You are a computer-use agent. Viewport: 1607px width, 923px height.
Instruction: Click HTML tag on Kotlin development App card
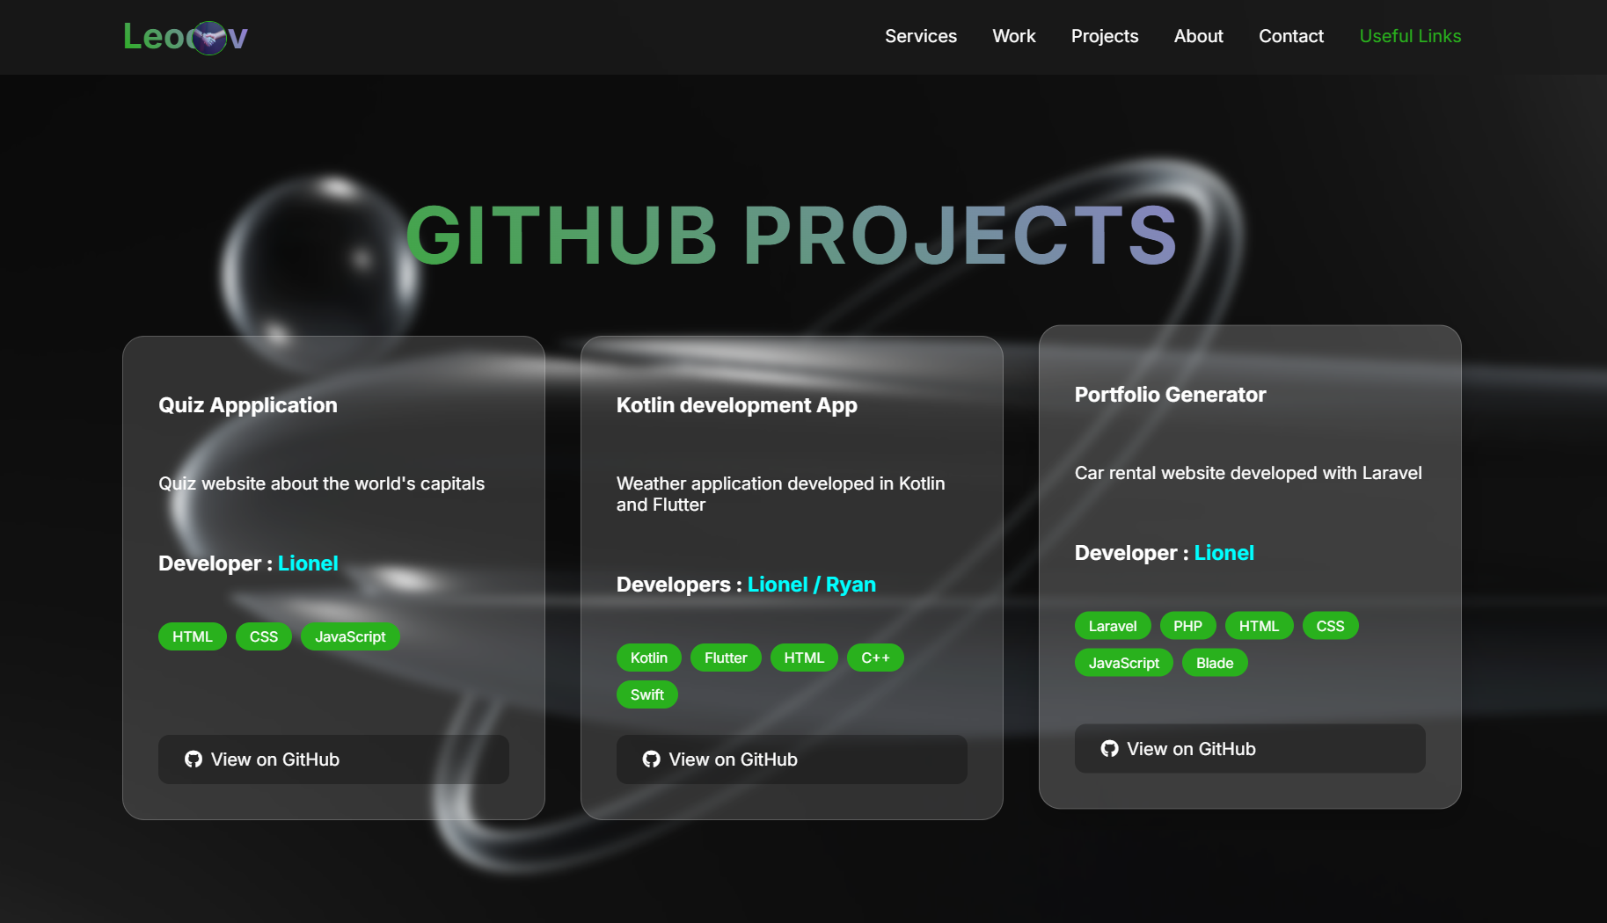pyautogui.click(x=804, y=658)
